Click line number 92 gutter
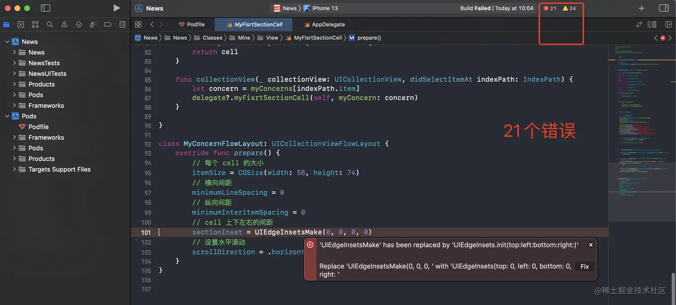The height and width of the screenshot is (305, 676). coord(148,144)
